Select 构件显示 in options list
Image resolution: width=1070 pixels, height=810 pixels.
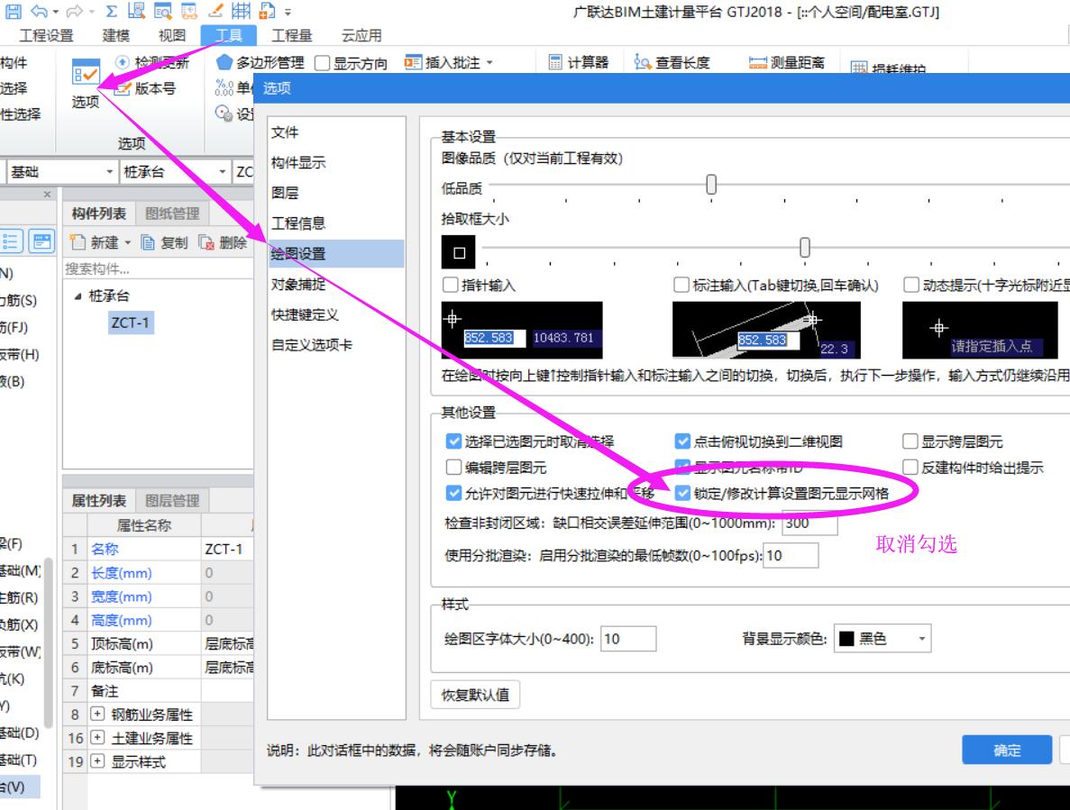[336, 162]
